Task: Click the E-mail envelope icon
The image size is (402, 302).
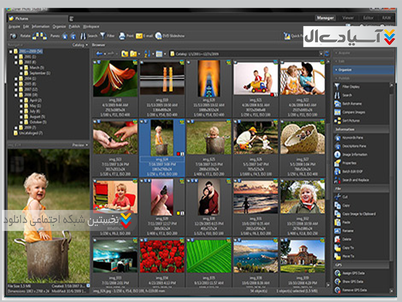Action: tap(139, 36)
